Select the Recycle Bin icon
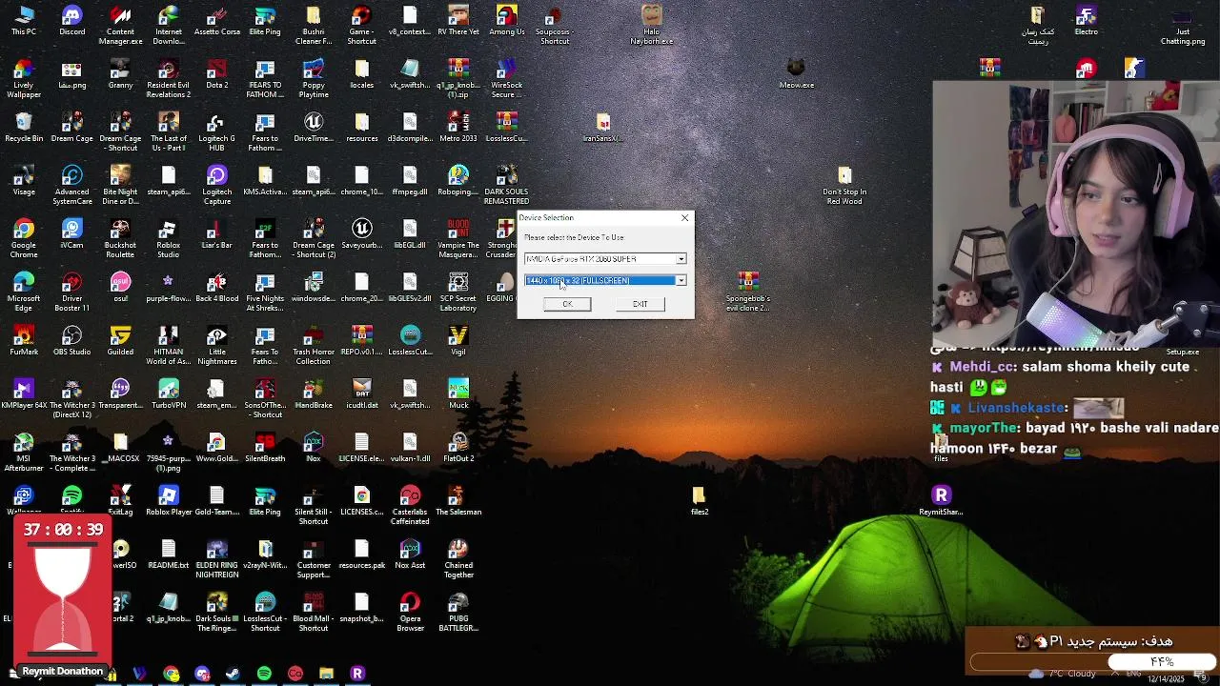The height and width of the screenshot is (686, 1220). [24, 128]
